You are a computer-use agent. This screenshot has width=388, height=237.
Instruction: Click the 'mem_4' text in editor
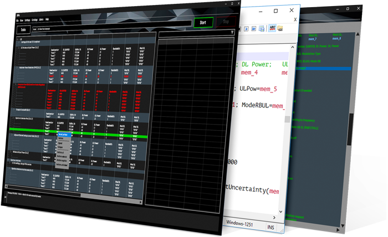click(249, 73)
